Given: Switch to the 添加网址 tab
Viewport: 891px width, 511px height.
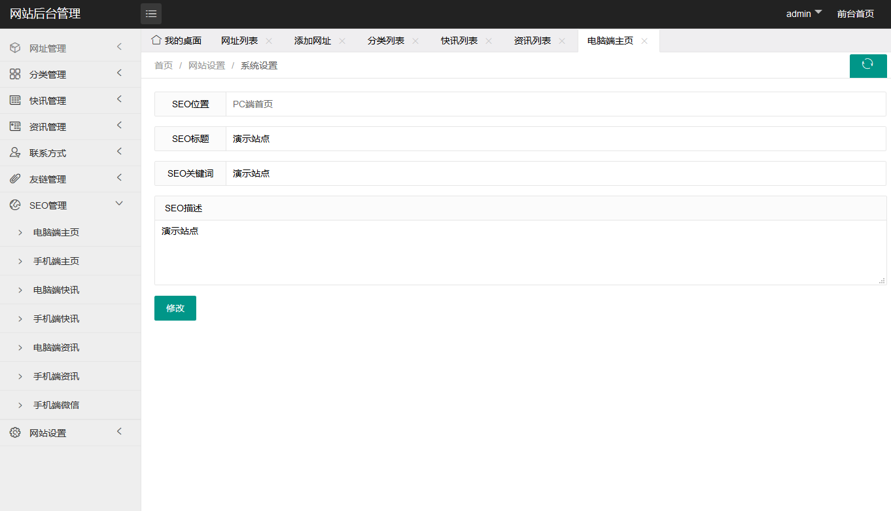Looking at the screenshot, I should pos(312,41).
